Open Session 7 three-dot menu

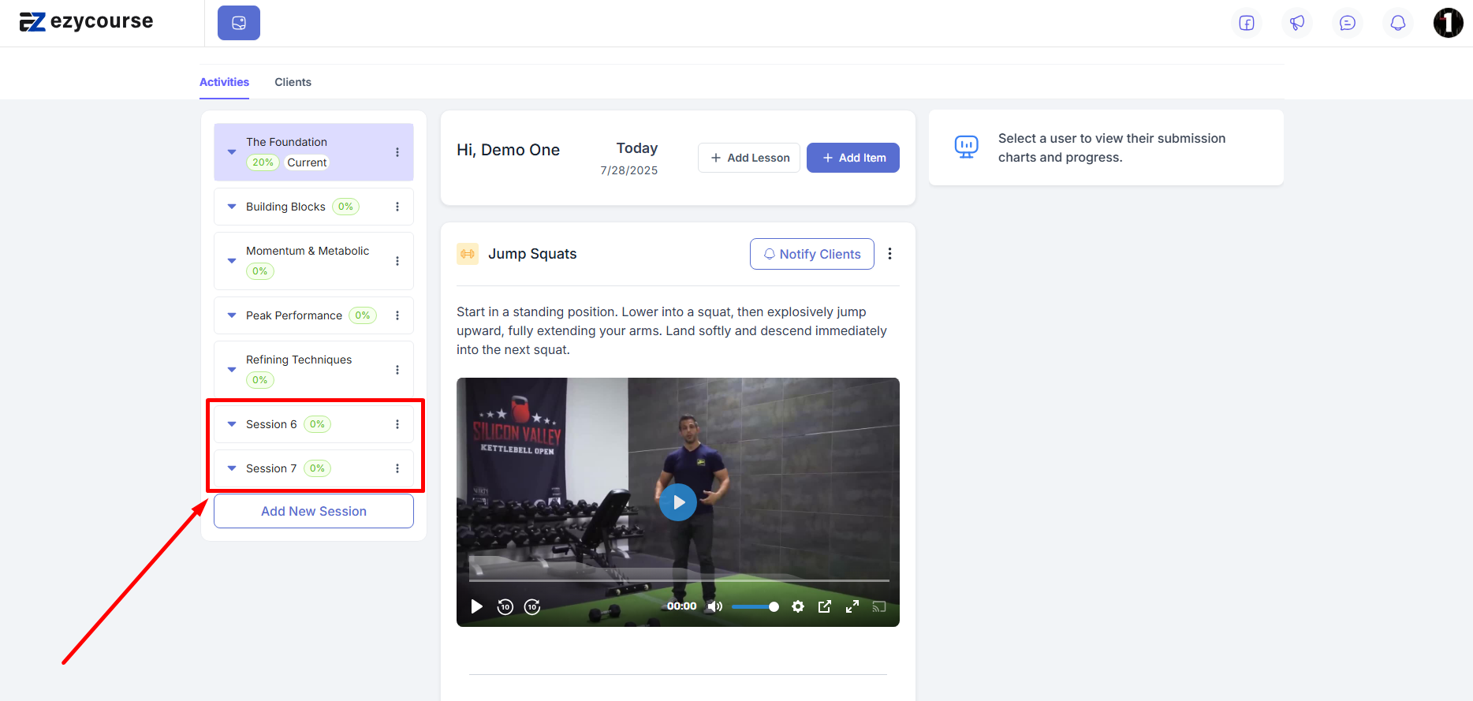click(x=397, y=468)
